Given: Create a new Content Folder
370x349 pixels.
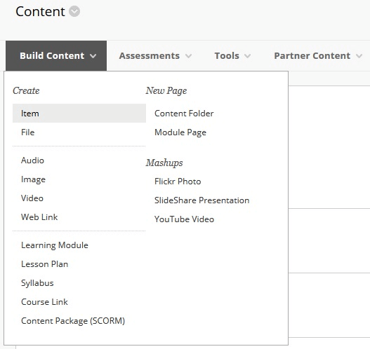Looking at the screenshot, I should coord(184,114).
